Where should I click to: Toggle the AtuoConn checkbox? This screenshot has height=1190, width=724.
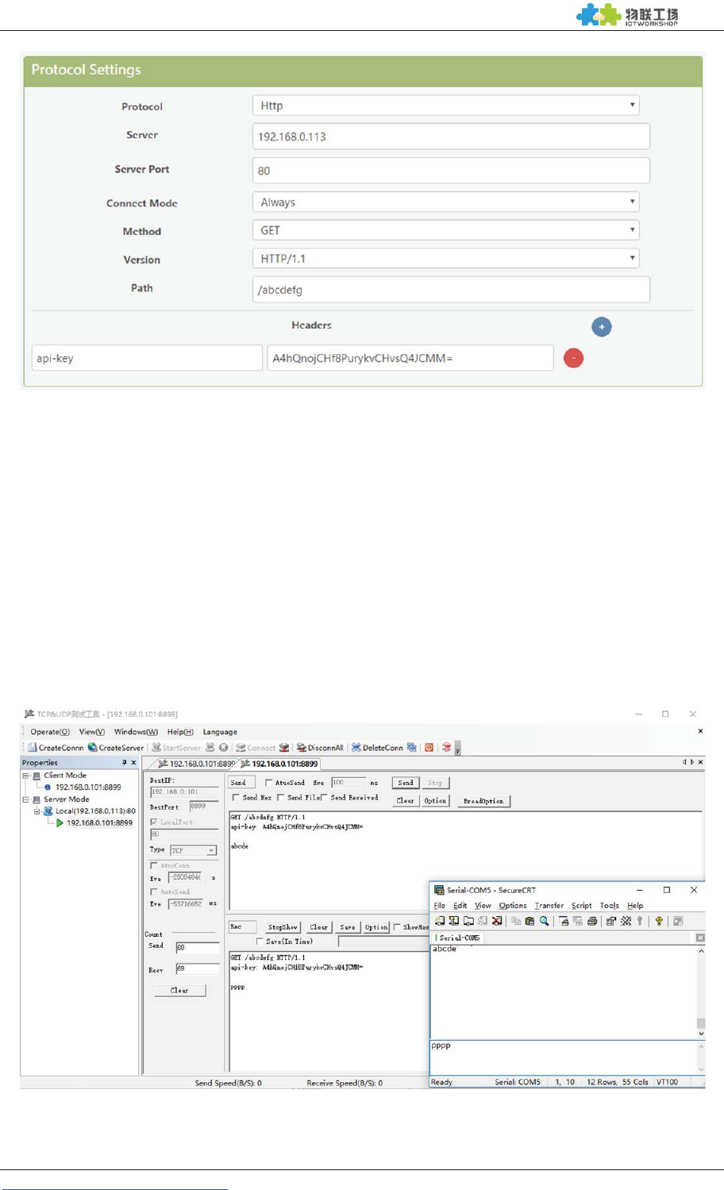coord(154,865)
